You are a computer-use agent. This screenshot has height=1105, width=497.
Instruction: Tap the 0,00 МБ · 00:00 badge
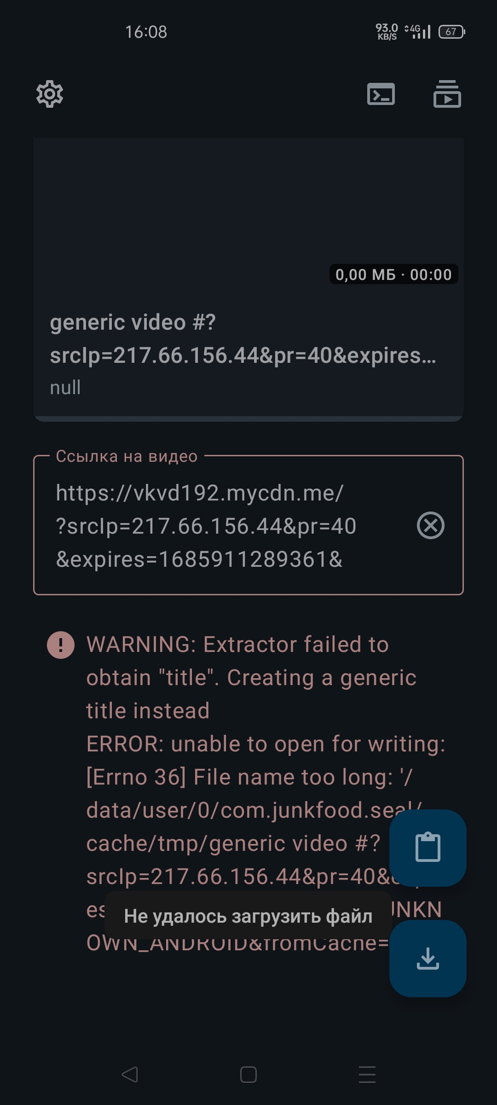[393, 274]
